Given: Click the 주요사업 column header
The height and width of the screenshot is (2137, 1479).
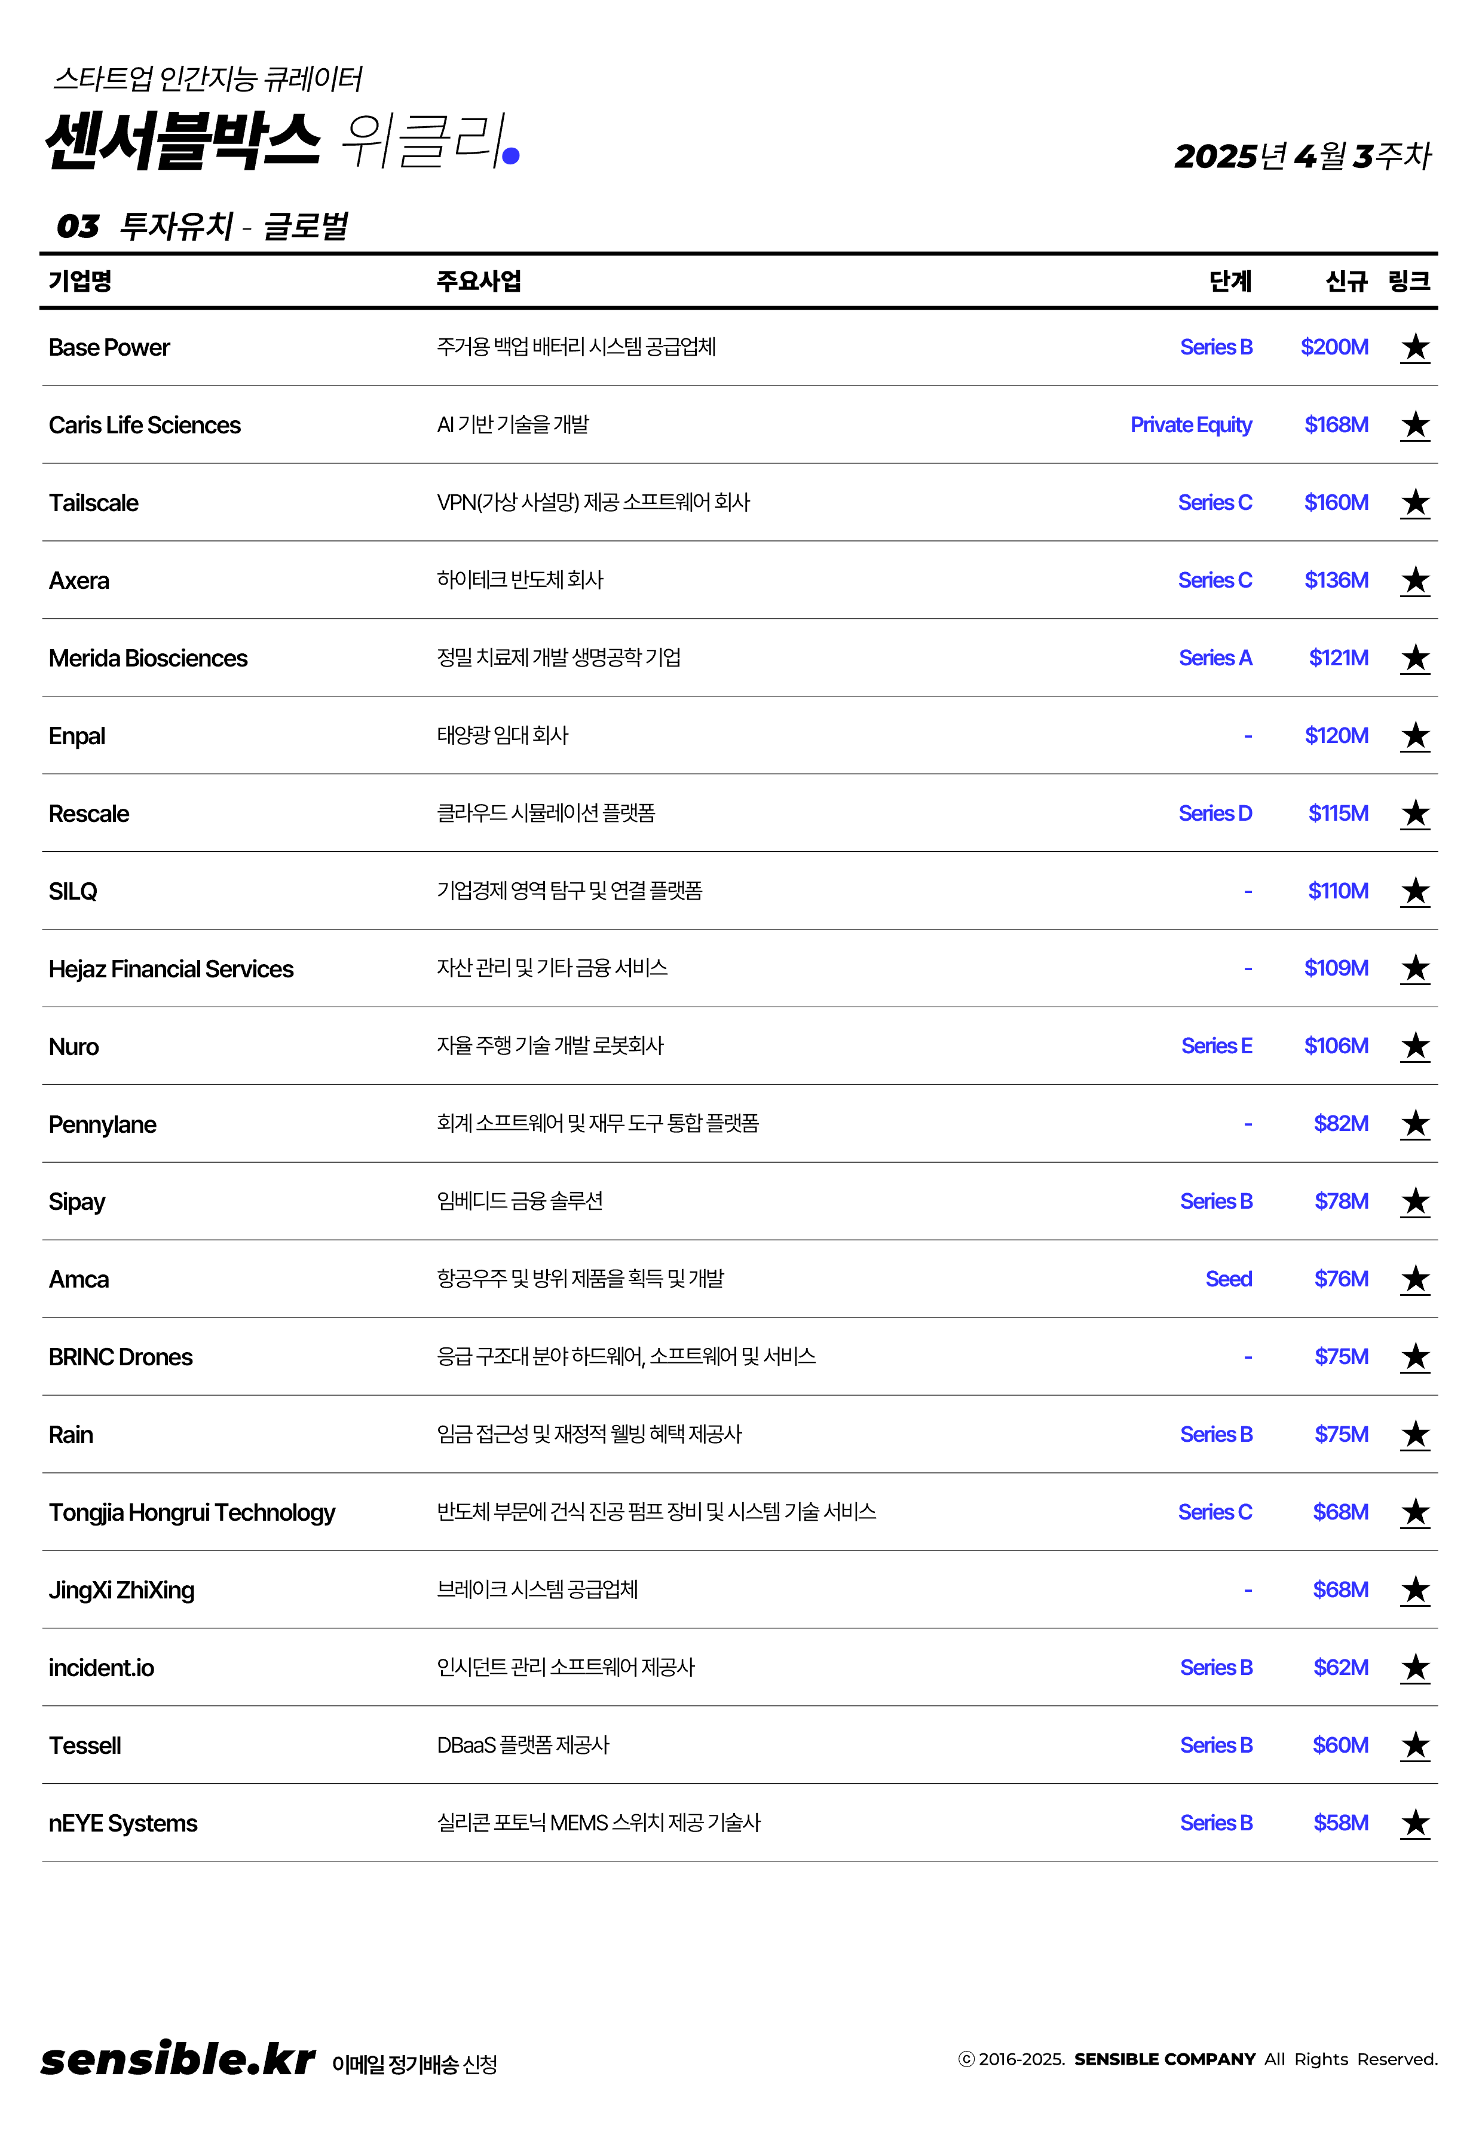Looking at the screenshot, I should point(479,281).
